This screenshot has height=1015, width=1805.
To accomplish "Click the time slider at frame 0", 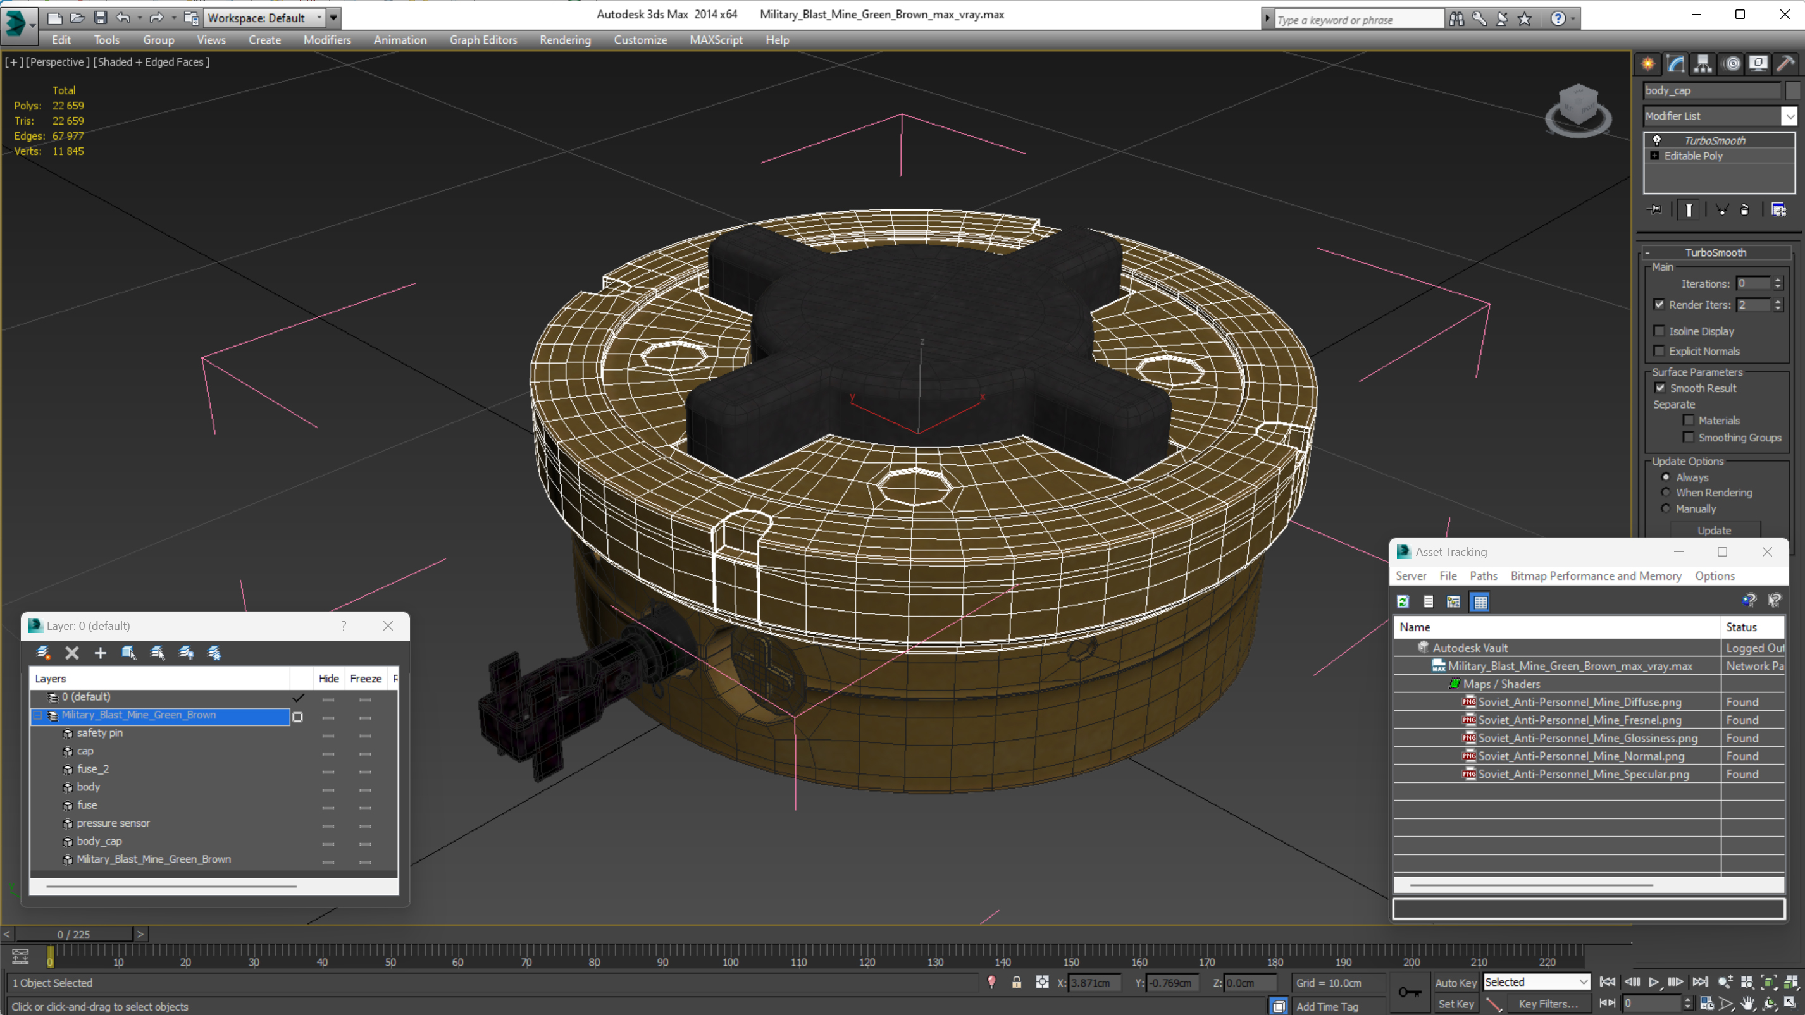I will coord(73,935).
